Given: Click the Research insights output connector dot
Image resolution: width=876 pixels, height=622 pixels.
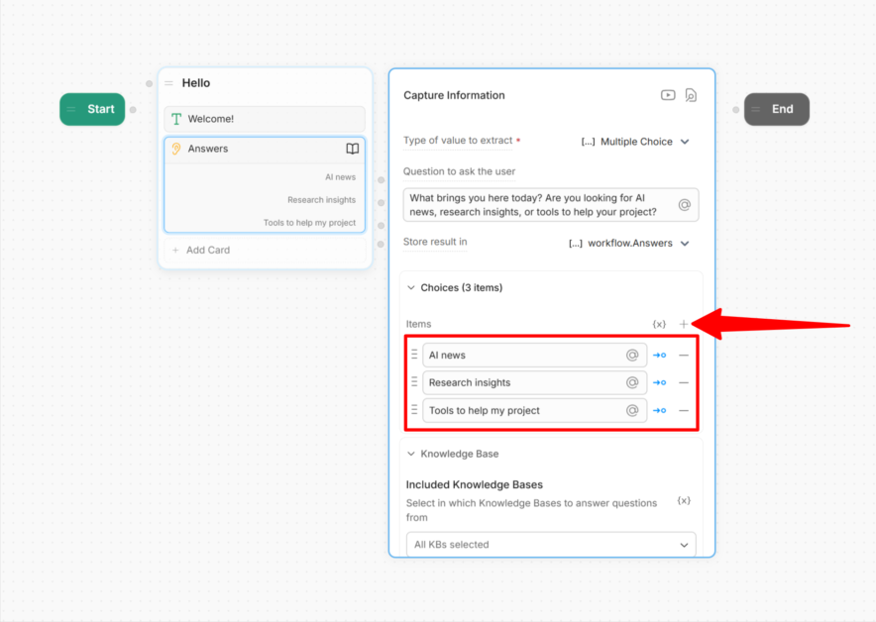Looking at the screenshot, I should (x=381, y=203).
